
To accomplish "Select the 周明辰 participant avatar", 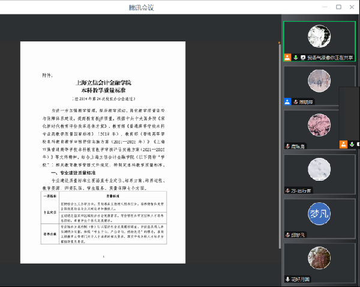I will 319,81.
